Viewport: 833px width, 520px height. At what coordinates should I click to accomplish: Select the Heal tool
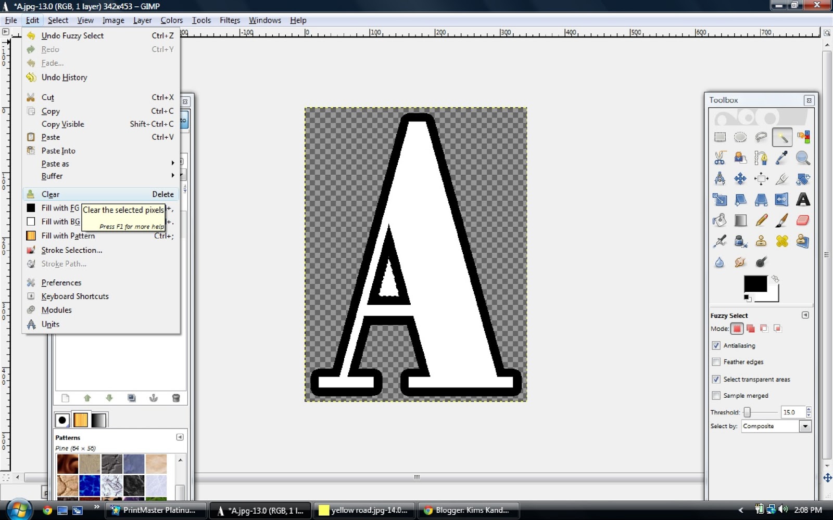click(782, 241)
